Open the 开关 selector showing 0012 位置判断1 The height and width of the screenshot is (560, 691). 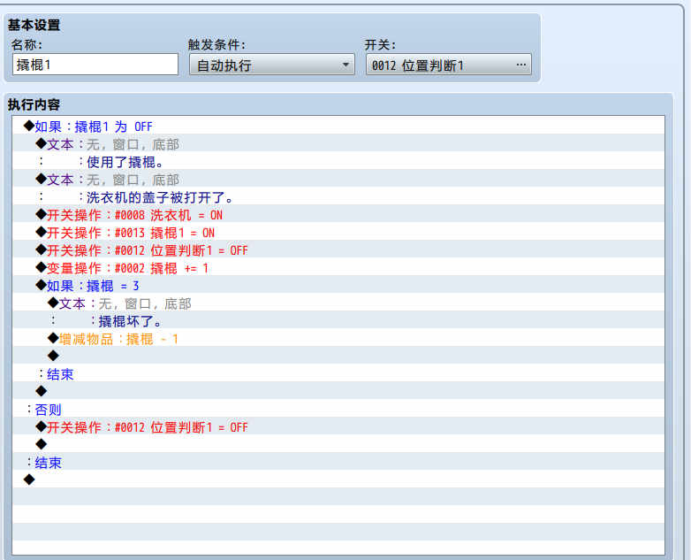(448, 65)
